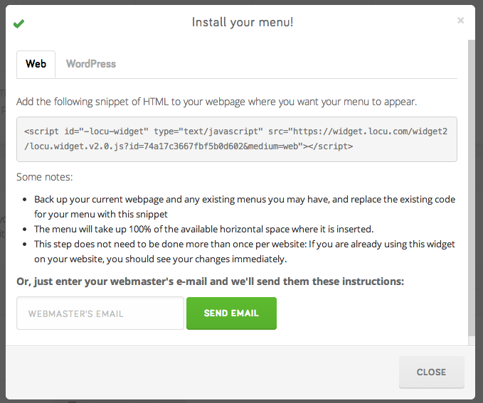Click the 'Or, just enter your webmaster's e-mail' text
Image resolution: width=483 pixels, height=403 pixels.
pos(210,281)
